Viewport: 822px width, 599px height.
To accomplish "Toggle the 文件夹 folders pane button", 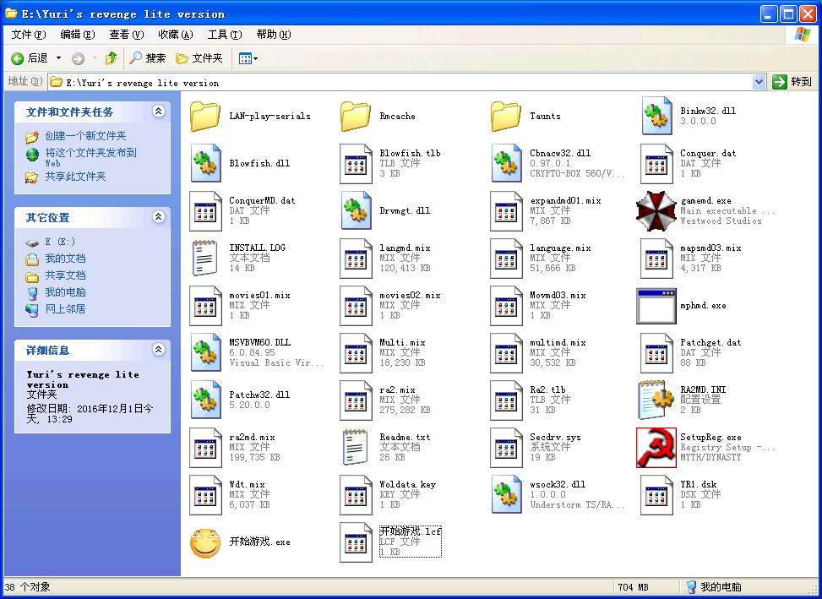I will (199, 58).
